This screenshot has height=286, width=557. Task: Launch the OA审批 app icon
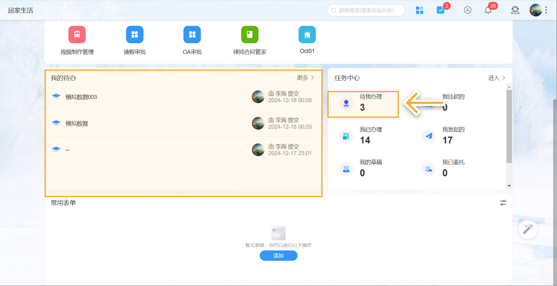[192, 35]
